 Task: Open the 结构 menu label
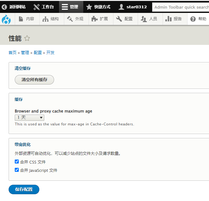pos(55,19)
